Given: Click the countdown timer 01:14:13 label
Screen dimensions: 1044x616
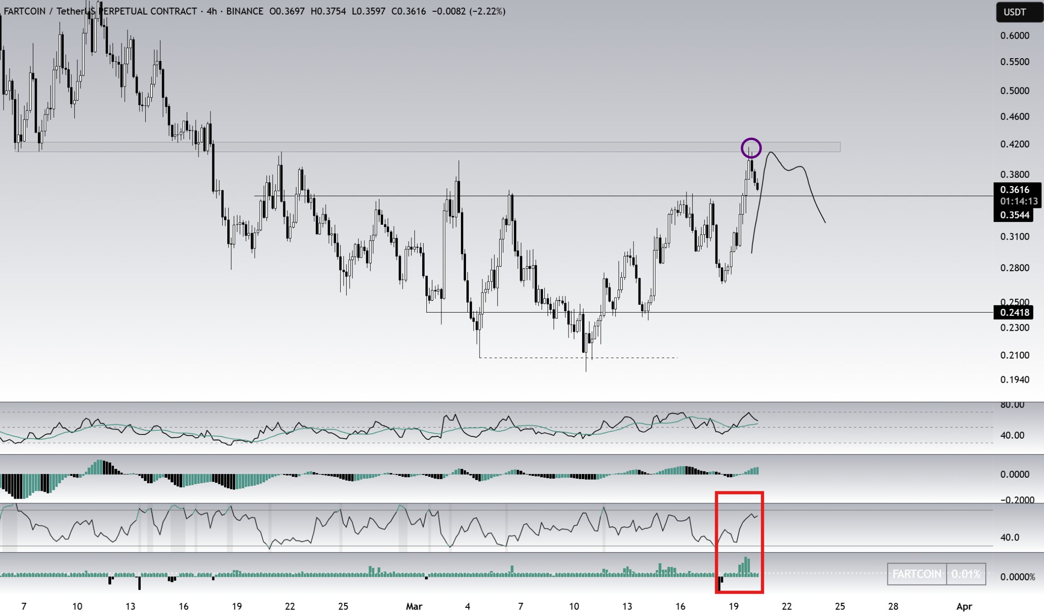Looking at the screenshot, I should tap(1018, 202).
